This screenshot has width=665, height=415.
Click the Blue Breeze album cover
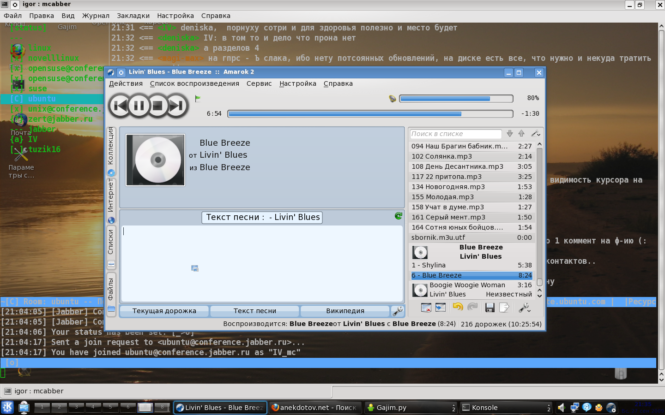156,160
